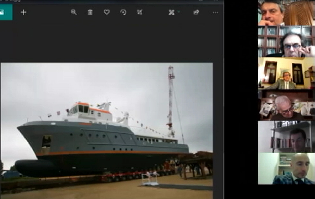Select top participant resting chin on hand
This screenshot has height=199, width=315.
click(286, 13)
